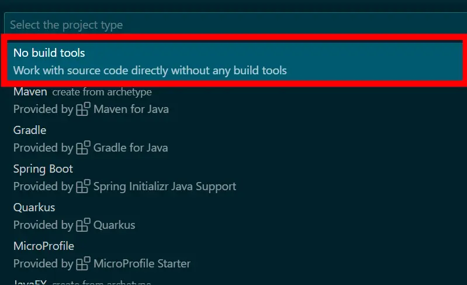Click the 'Spring Initializr Java Support' provider text

165,187
